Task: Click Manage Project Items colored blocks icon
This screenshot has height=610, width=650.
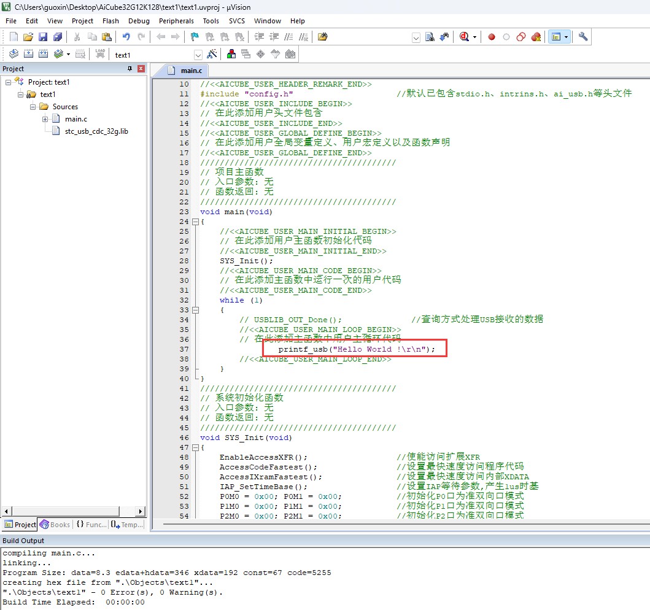Action: (x=231, y=54)
